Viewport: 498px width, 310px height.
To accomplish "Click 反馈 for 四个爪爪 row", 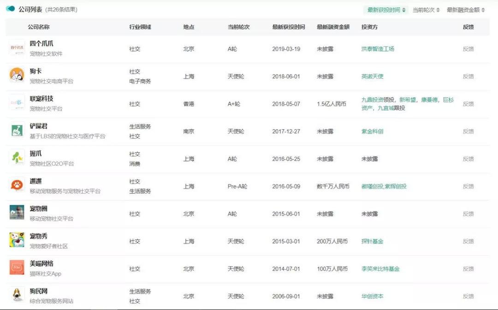I will 468,49.
